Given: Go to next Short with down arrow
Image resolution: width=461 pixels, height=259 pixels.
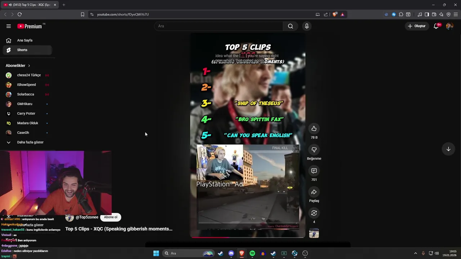Looking at the screenshot, I should [x=448, y=149].
